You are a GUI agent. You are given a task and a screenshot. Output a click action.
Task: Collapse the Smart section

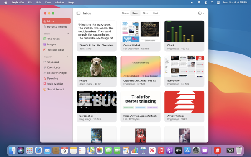[68, 33]
